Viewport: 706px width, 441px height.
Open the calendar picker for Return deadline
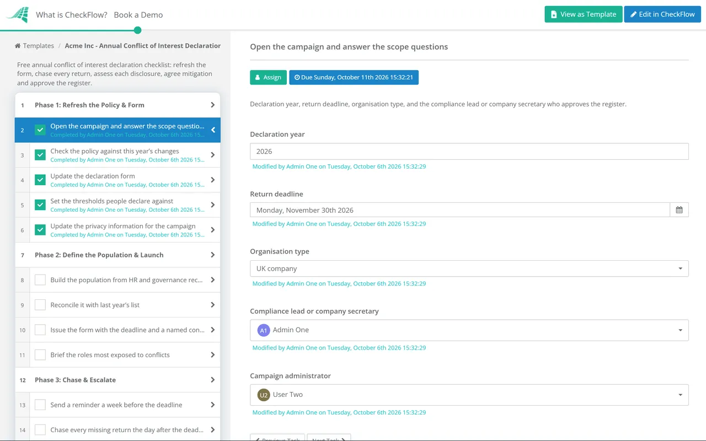click(679, 210)
